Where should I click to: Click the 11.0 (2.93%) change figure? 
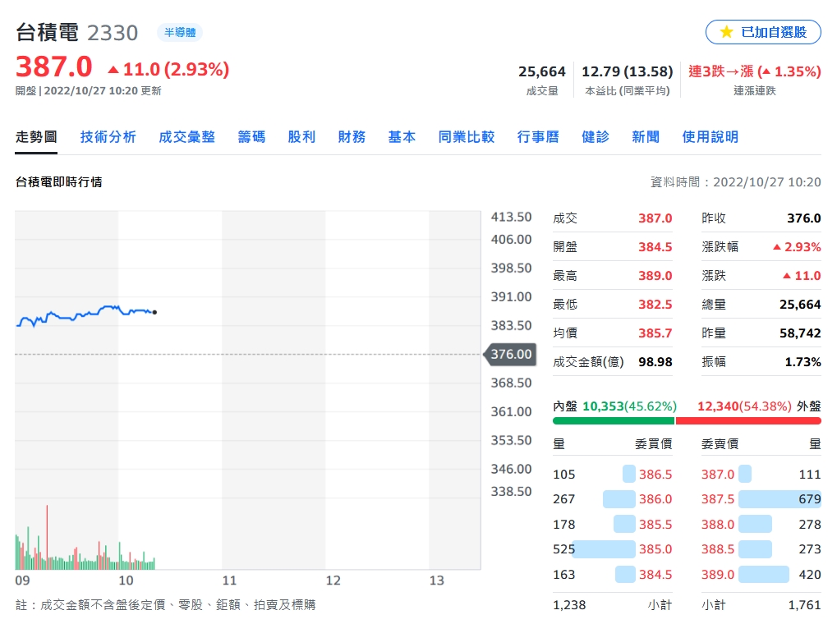(168, 70)
